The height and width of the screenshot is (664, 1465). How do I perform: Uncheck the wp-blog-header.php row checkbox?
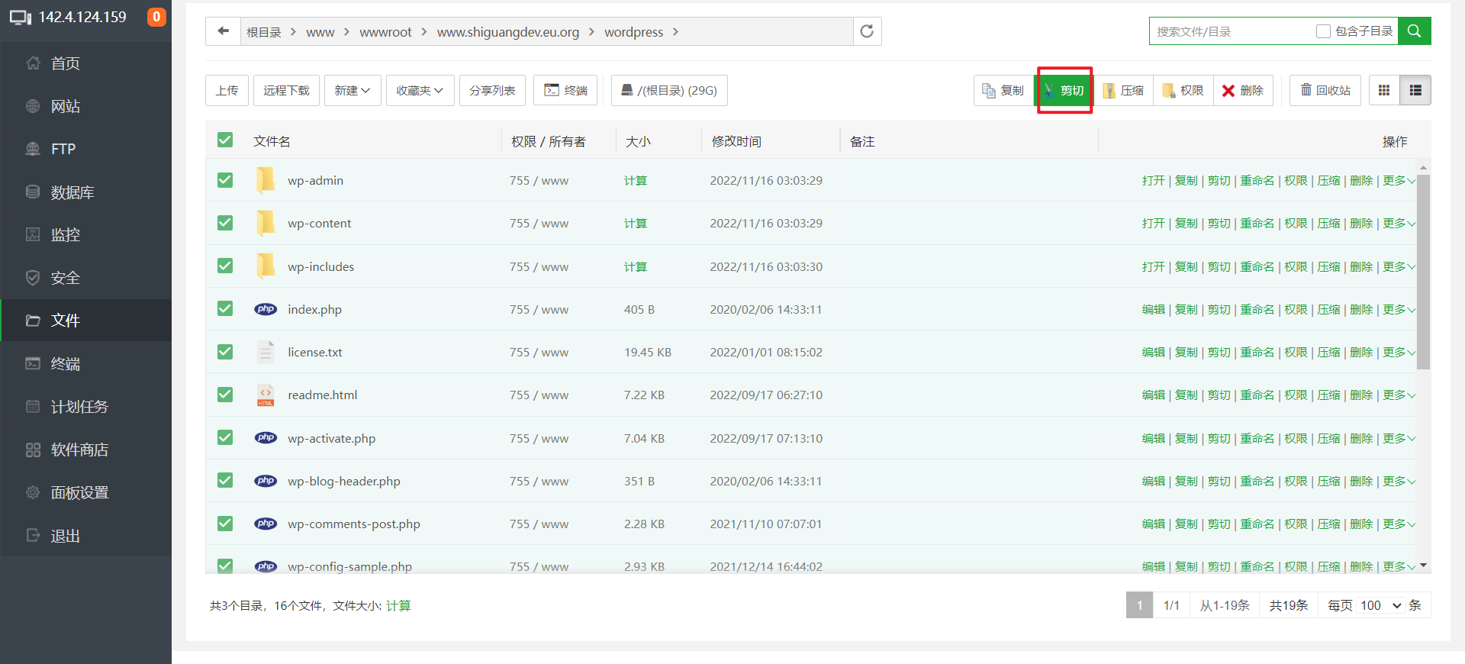coord(225,480)
